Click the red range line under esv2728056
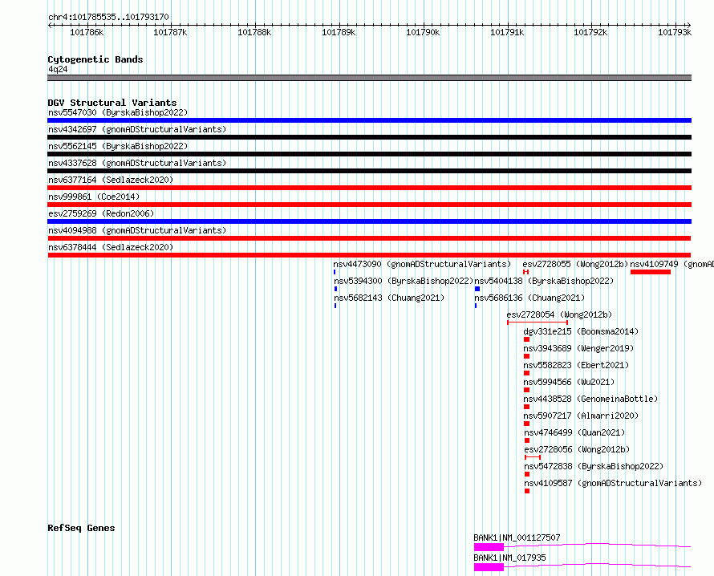 point(533,457)
